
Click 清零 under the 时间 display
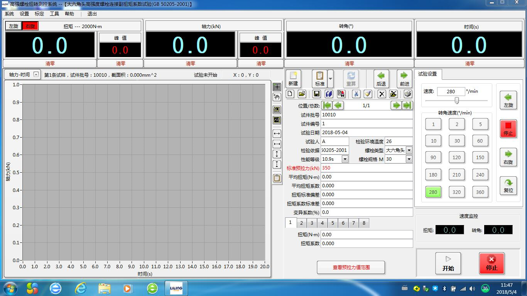point(470,64)
